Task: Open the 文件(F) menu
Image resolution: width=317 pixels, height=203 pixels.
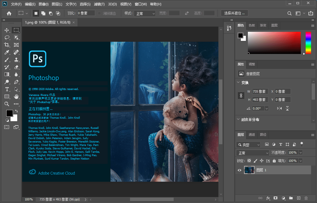Action: coord(16,4)
